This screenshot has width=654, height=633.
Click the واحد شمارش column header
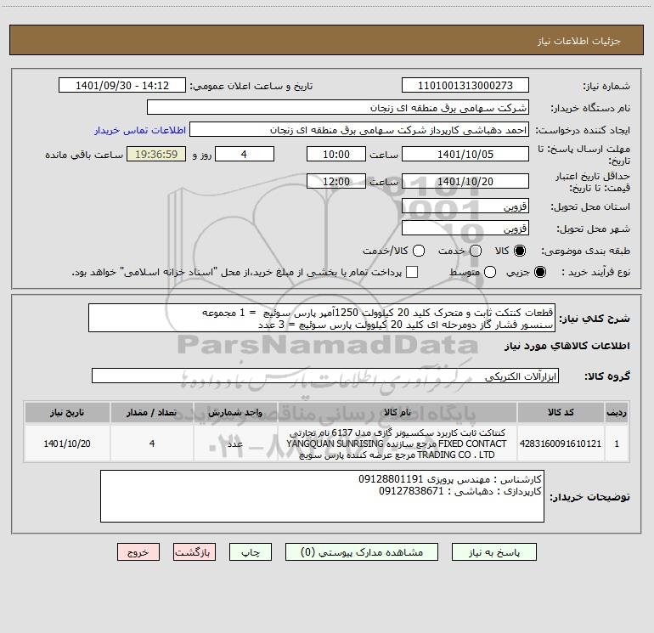click(x=235, y=412)
